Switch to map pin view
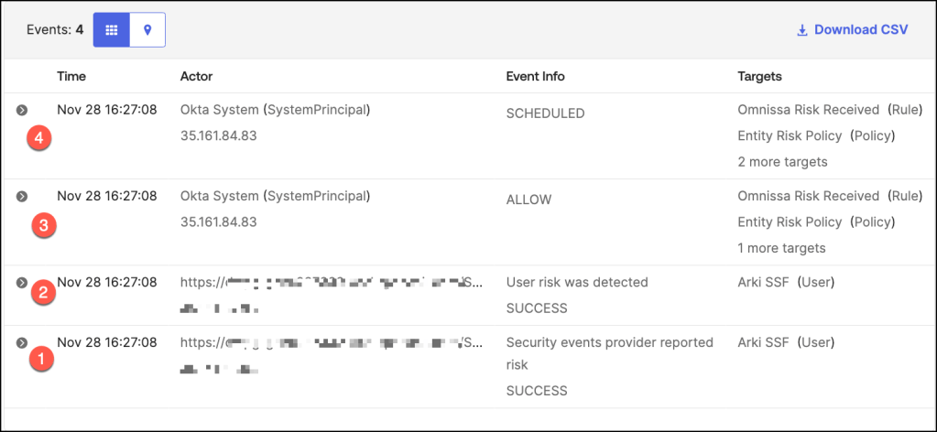The width and height of the screenshot is (937, 432). click(x=147, y=29)
